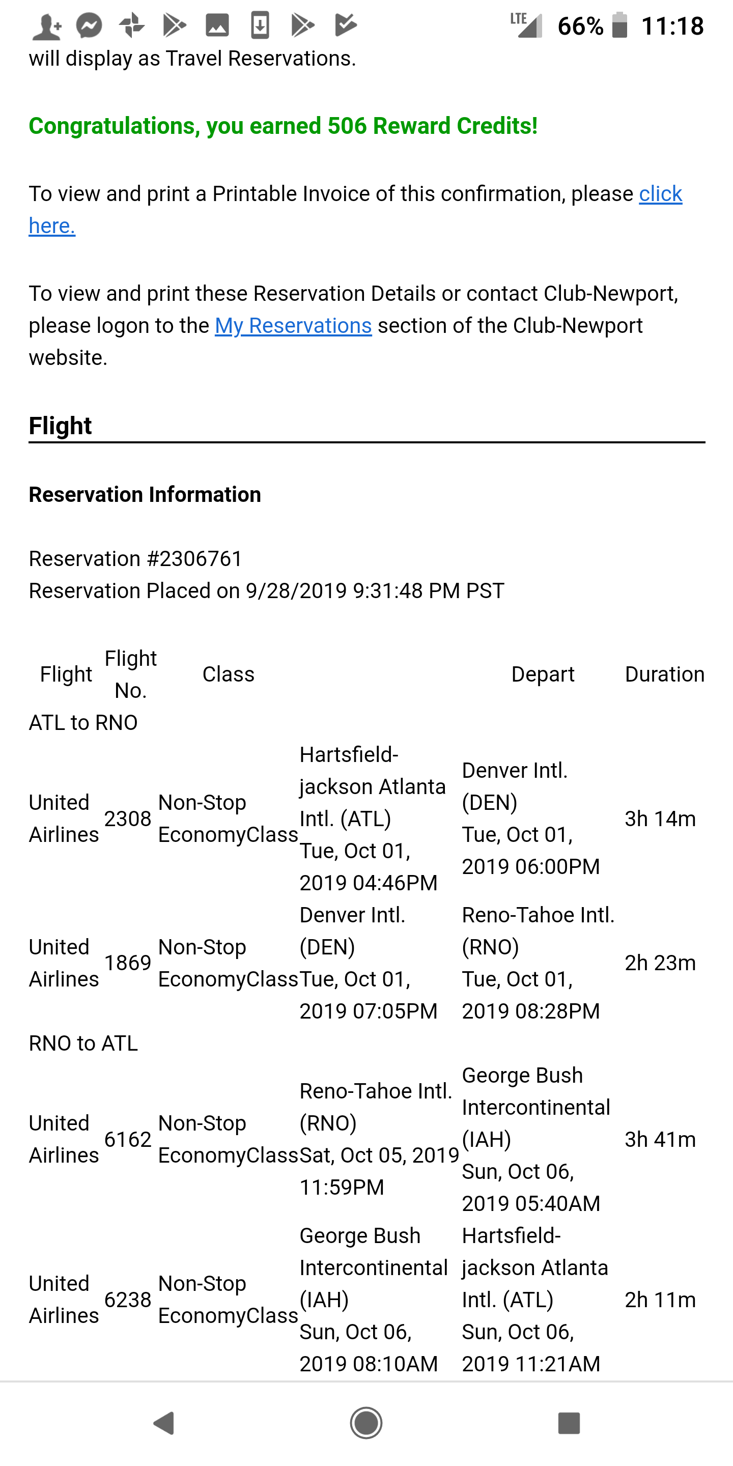Tap flight number 2308 cell

128,819
